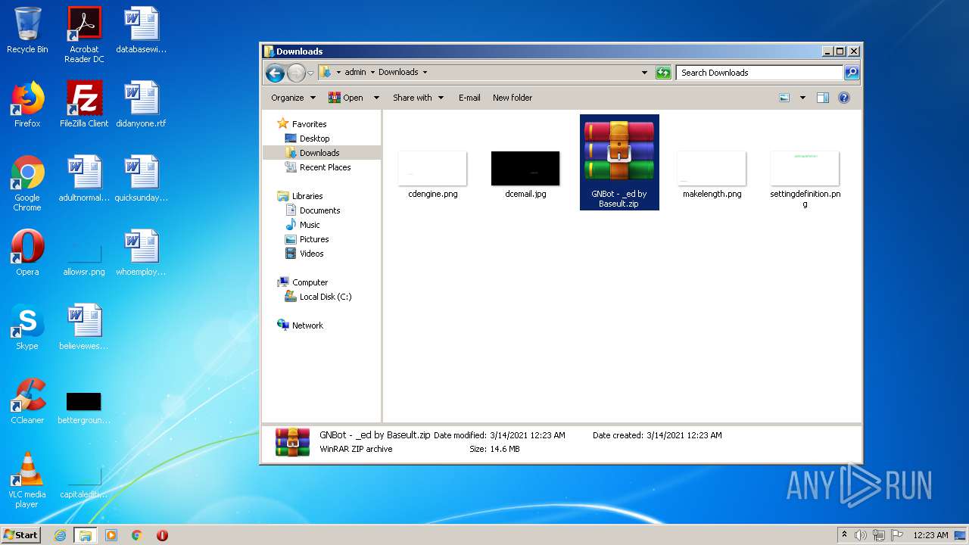Launch CCleaner desktop shortcut
The height and width of the screenshot is (545, 969).
27,401
